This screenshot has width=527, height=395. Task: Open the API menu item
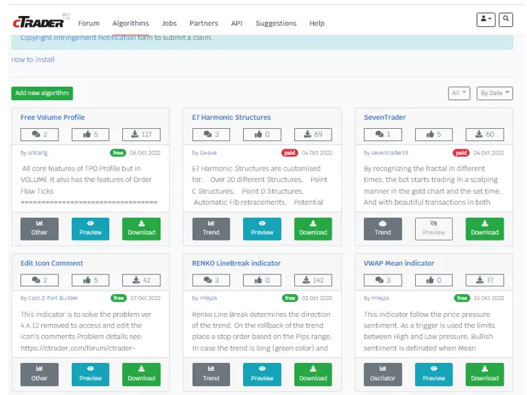pos(236,23)
